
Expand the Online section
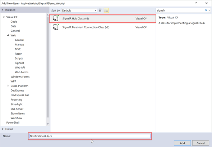tap(3, 129)
